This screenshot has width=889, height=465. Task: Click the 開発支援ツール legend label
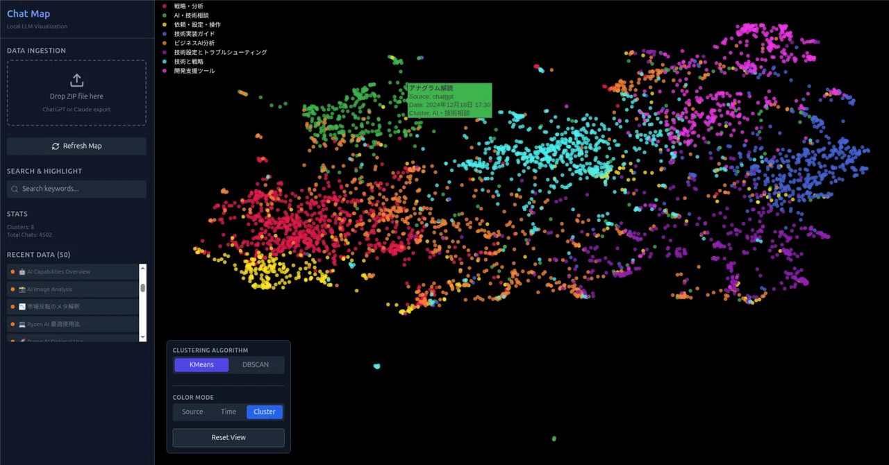[x=194, y=71]
